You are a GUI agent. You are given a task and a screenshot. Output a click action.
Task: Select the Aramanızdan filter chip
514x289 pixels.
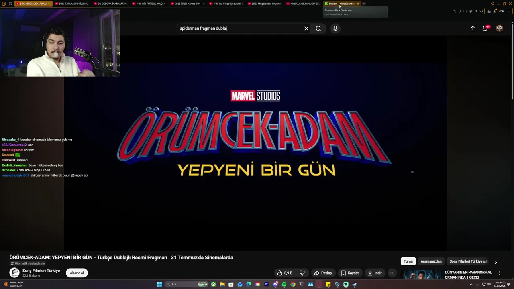pyautogui.click(x=431, y=261)
